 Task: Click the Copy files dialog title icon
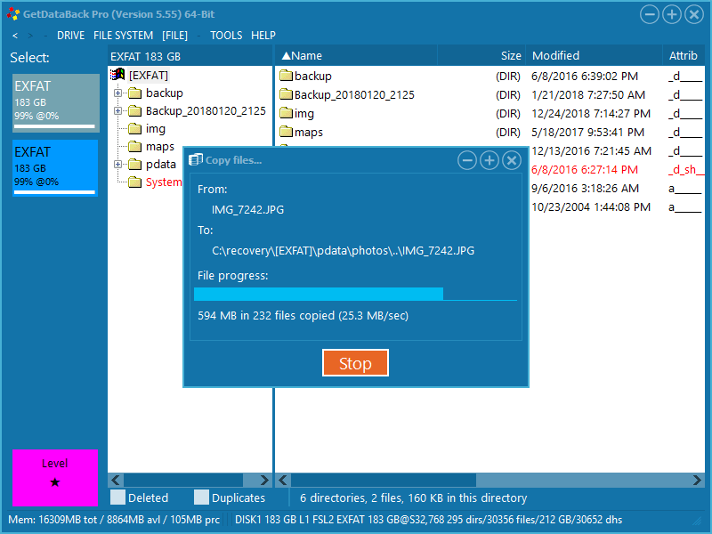(196, 160)
